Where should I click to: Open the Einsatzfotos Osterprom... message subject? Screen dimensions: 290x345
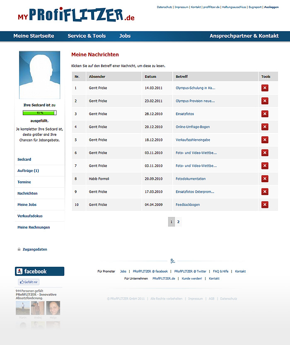[x=195, y=192]
